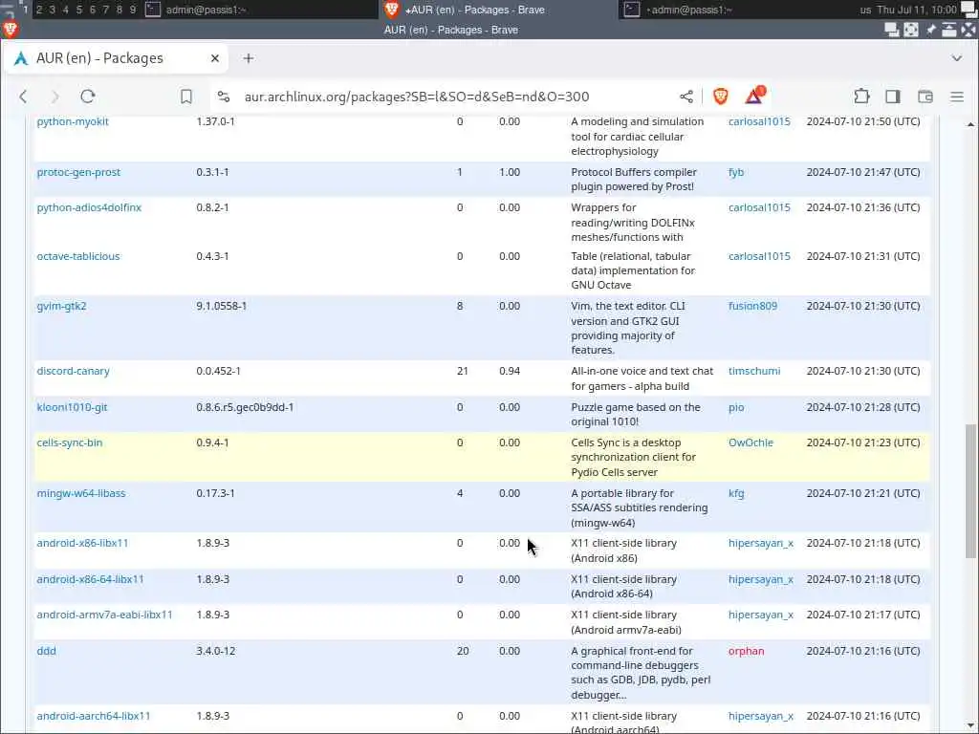Image resolution: width=979 pixels, height=734 pixels.
Task: View maintainer OwOchle's profile
Action: [x=751, y=443]
